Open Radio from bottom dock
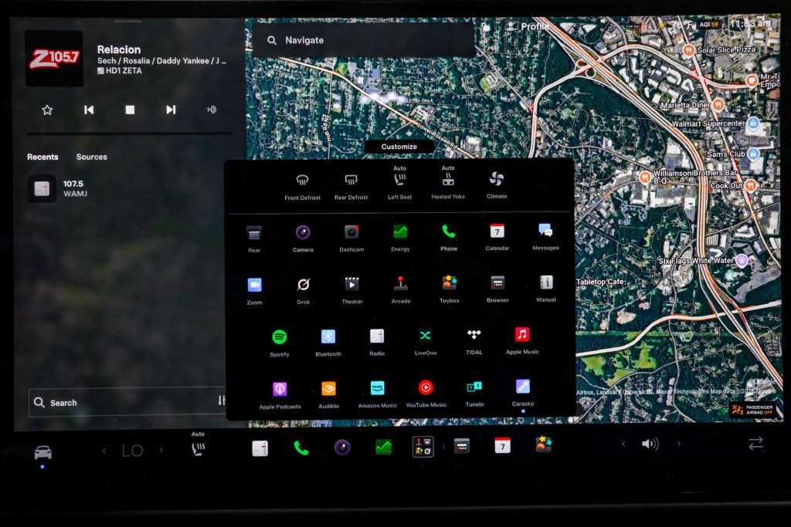Image resolution: width=791 pixels, height=527 pixels. pos(260,448)
